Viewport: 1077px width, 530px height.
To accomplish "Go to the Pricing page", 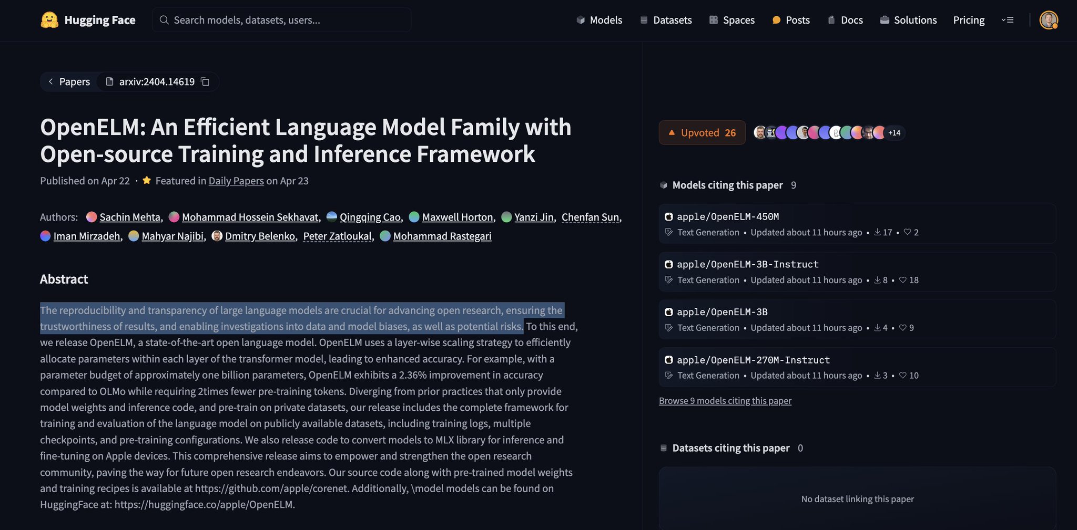I will point(969,20).
